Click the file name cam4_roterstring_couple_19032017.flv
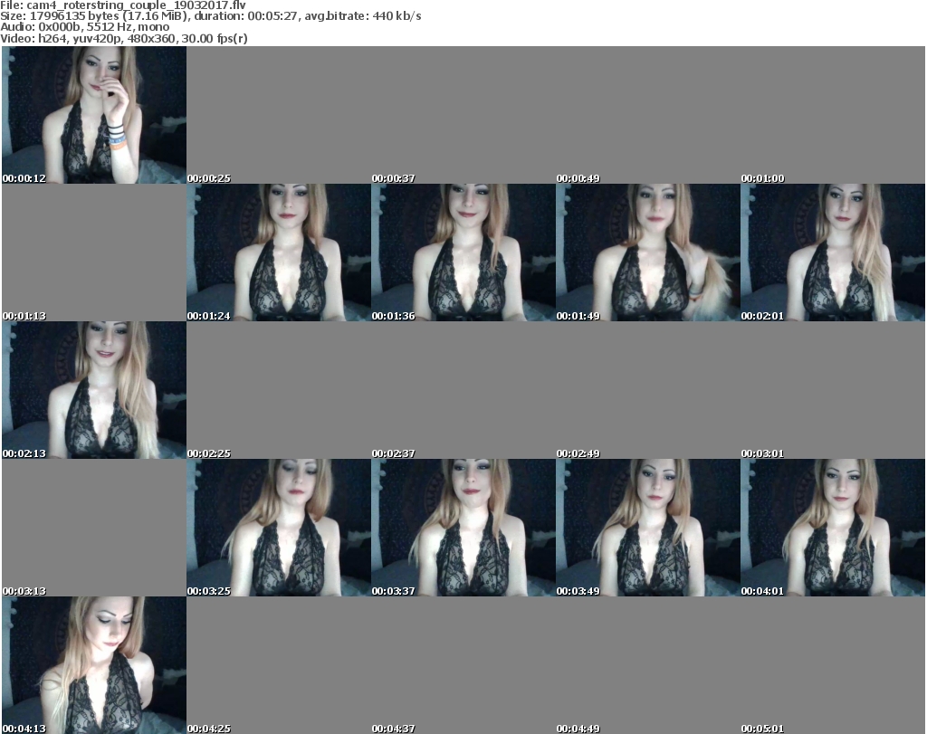927x734 pixels. pos(136,5)
